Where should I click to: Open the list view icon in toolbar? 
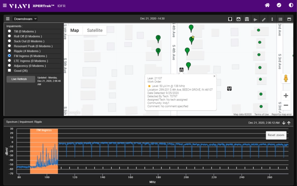click(x=281, y=19)
